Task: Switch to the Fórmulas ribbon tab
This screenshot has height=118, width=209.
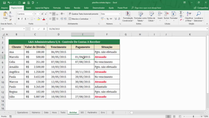Action: pos(57,8)
